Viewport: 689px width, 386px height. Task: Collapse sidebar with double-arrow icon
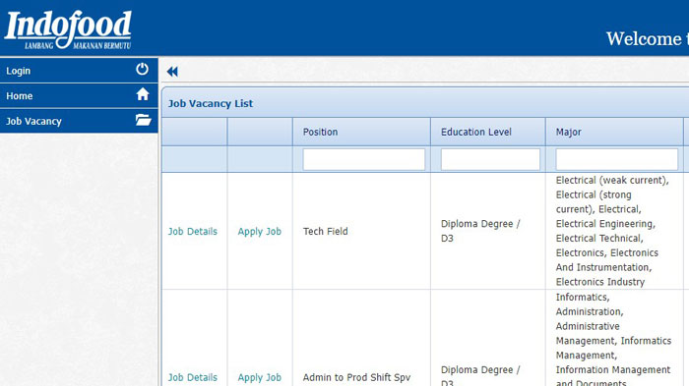tap(172, 72)
